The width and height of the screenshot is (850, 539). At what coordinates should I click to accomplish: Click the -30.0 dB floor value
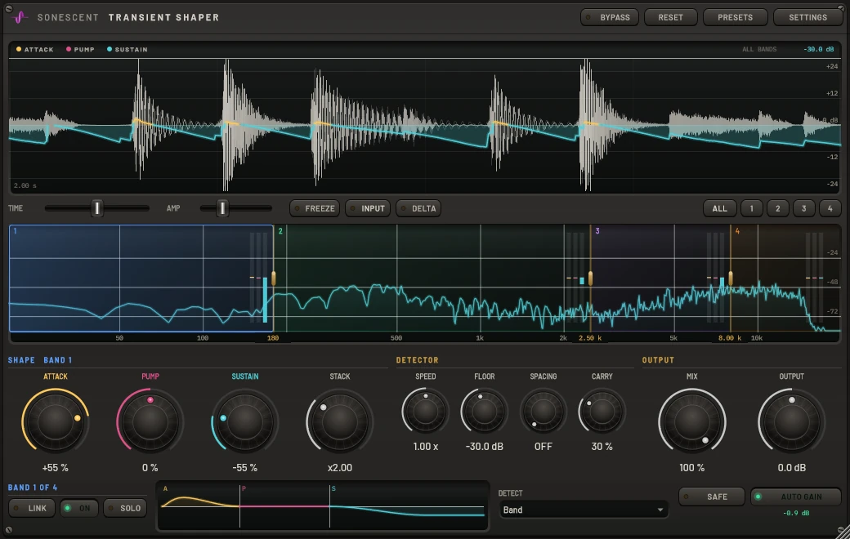coord(484,447)
